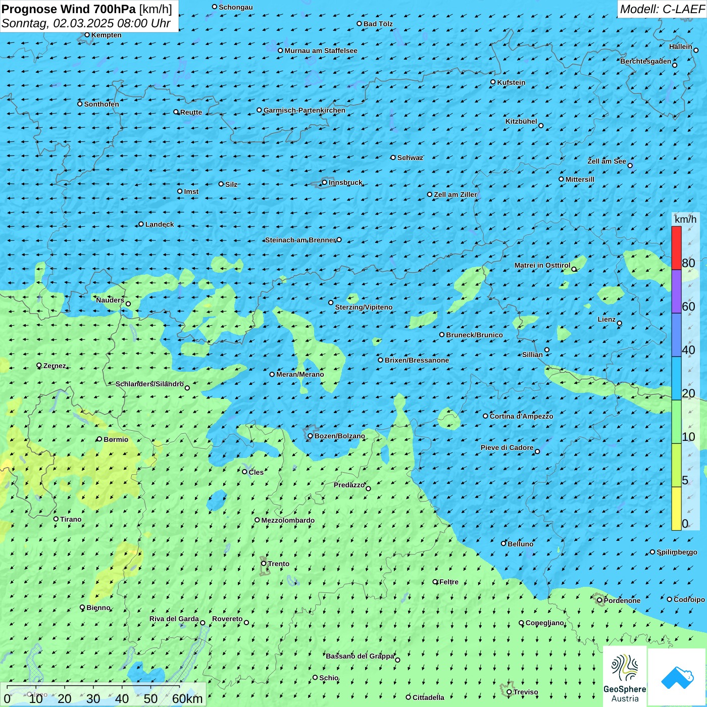Image resolution: width=707 pixels, height=707 pixels.
Task: Click the Kempten city marker circle
Action: point(87,35)
